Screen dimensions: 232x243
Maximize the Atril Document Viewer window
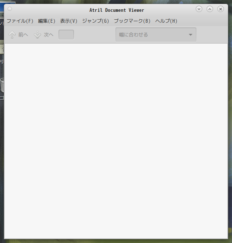[210, 9]
